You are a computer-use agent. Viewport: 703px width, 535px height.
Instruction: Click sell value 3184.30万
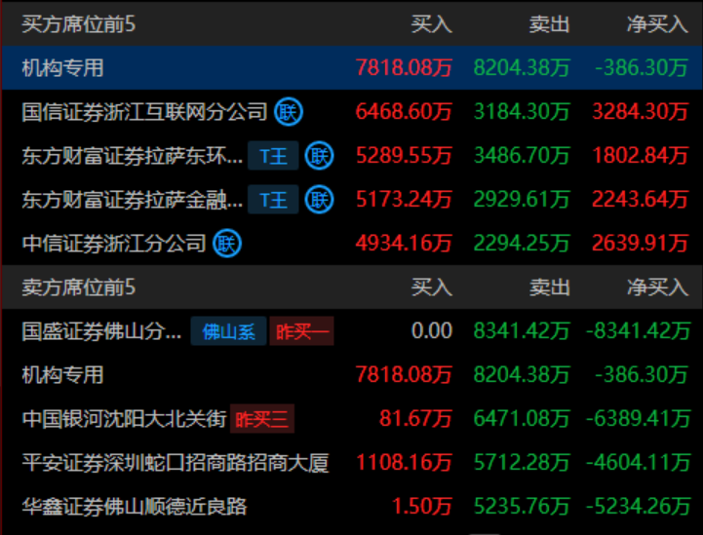522,111
